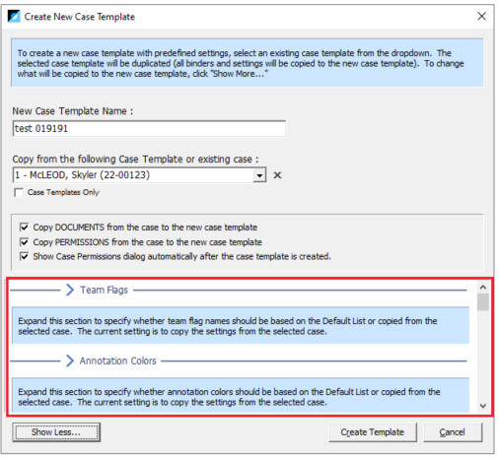The width and height of the screenshot is (499, 457).
Task: Select the McLEOD, Skyler combo box
Action: [x=139, y=175]
